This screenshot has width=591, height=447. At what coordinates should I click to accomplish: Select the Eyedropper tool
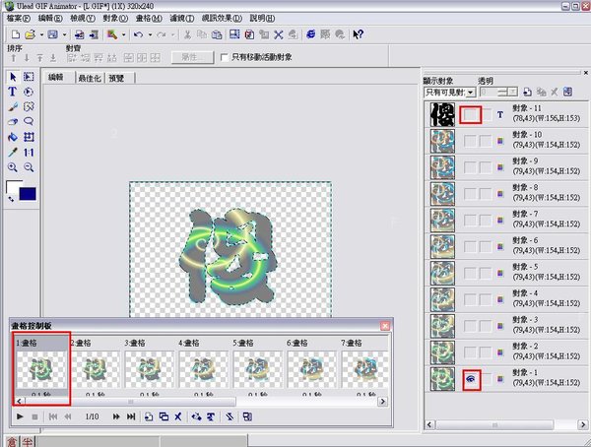coord(13,153)
